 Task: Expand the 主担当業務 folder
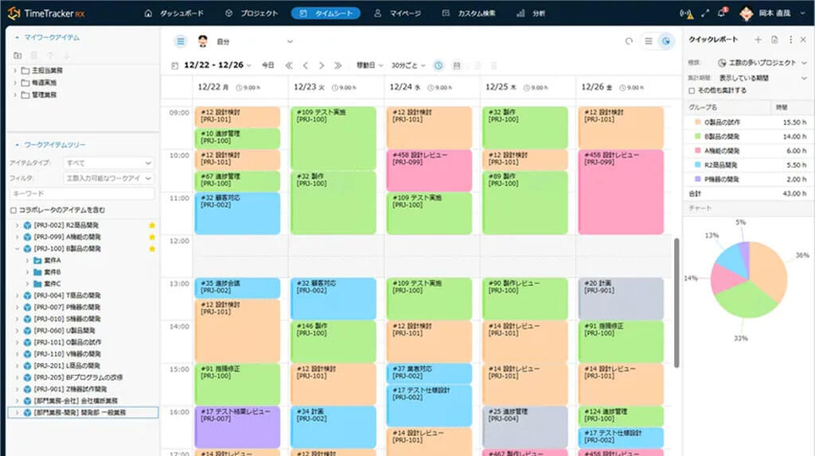(15, 70)
